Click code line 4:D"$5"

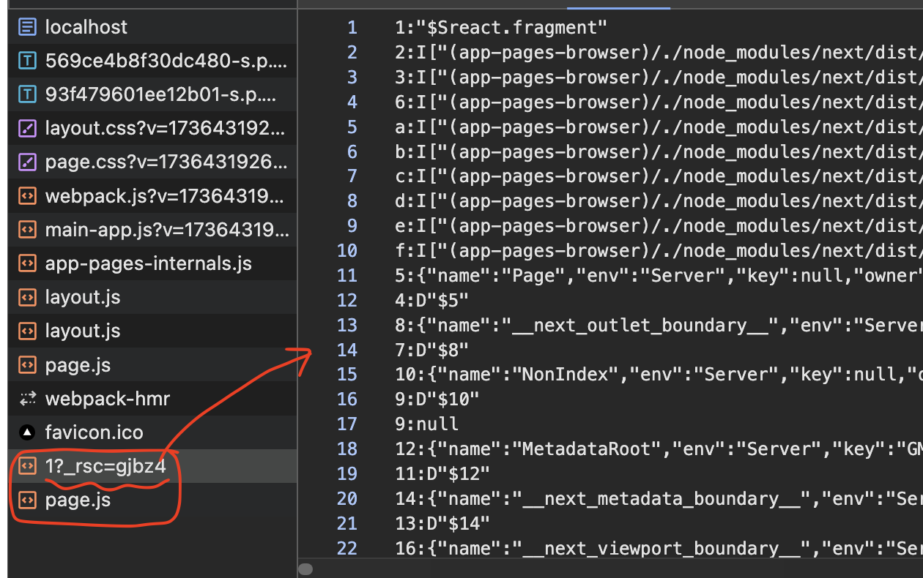(431, 301)
